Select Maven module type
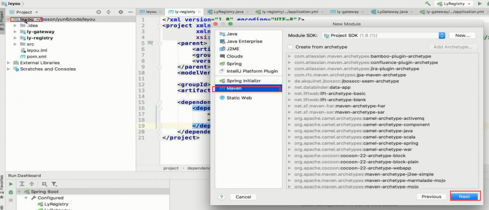The image size is (489, 210). 248,88
